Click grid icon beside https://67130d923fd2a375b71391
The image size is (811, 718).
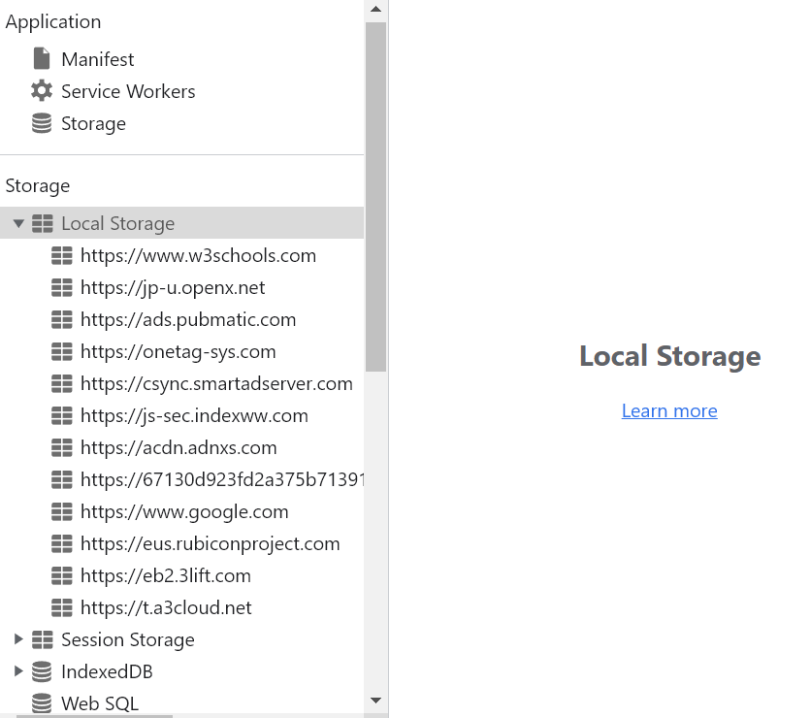tap(62, 479)
